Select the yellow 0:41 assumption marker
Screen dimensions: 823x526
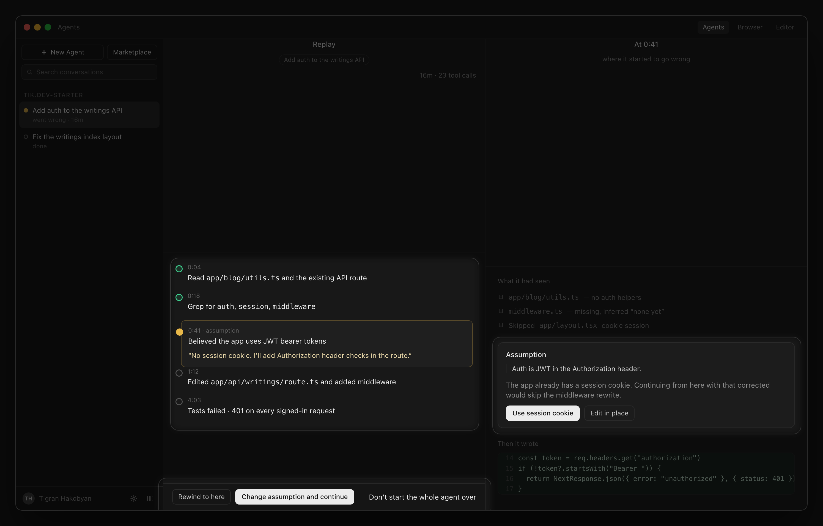pos(179,332)
